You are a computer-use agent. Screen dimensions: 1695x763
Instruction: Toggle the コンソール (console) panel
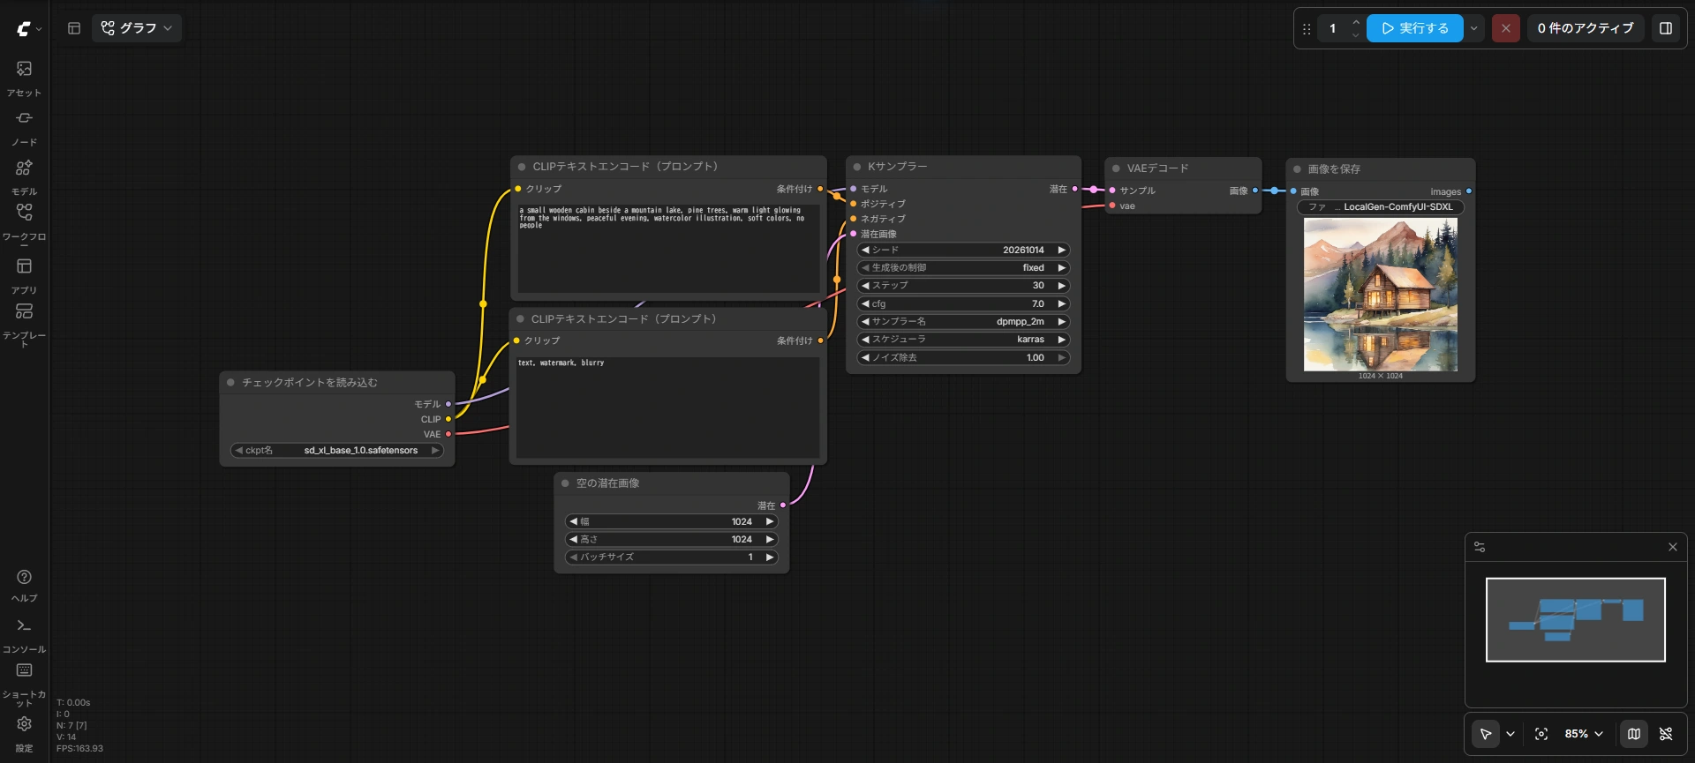[x=24, y=635]
